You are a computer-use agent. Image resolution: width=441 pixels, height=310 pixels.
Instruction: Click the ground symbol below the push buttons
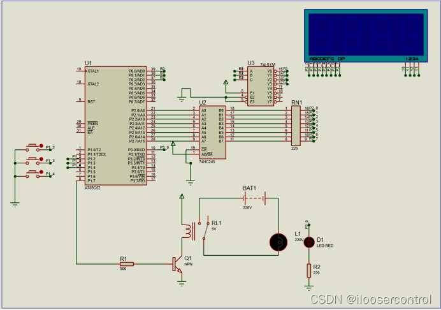15,205
